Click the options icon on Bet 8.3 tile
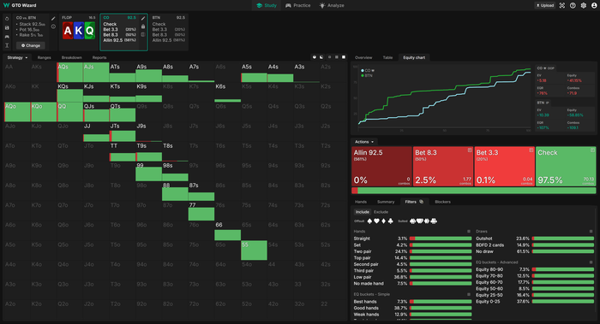The image size is (600, 324). pos(470,150)
